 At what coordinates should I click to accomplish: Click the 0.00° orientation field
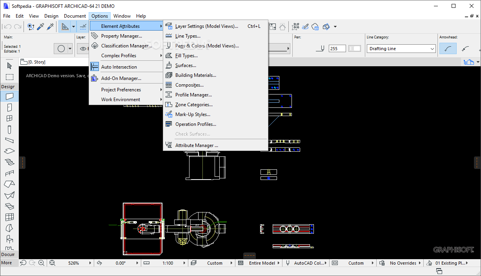121,263
